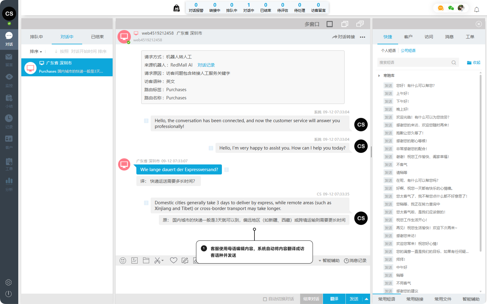Switch to the 客户 tab in right panel
487x304 pixels.
click(x=408, y=37)
